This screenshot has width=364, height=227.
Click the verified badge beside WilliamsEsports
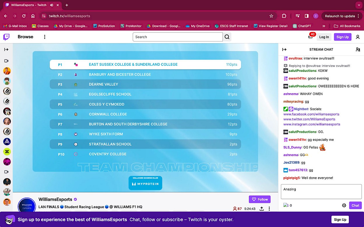click(75, 199)
